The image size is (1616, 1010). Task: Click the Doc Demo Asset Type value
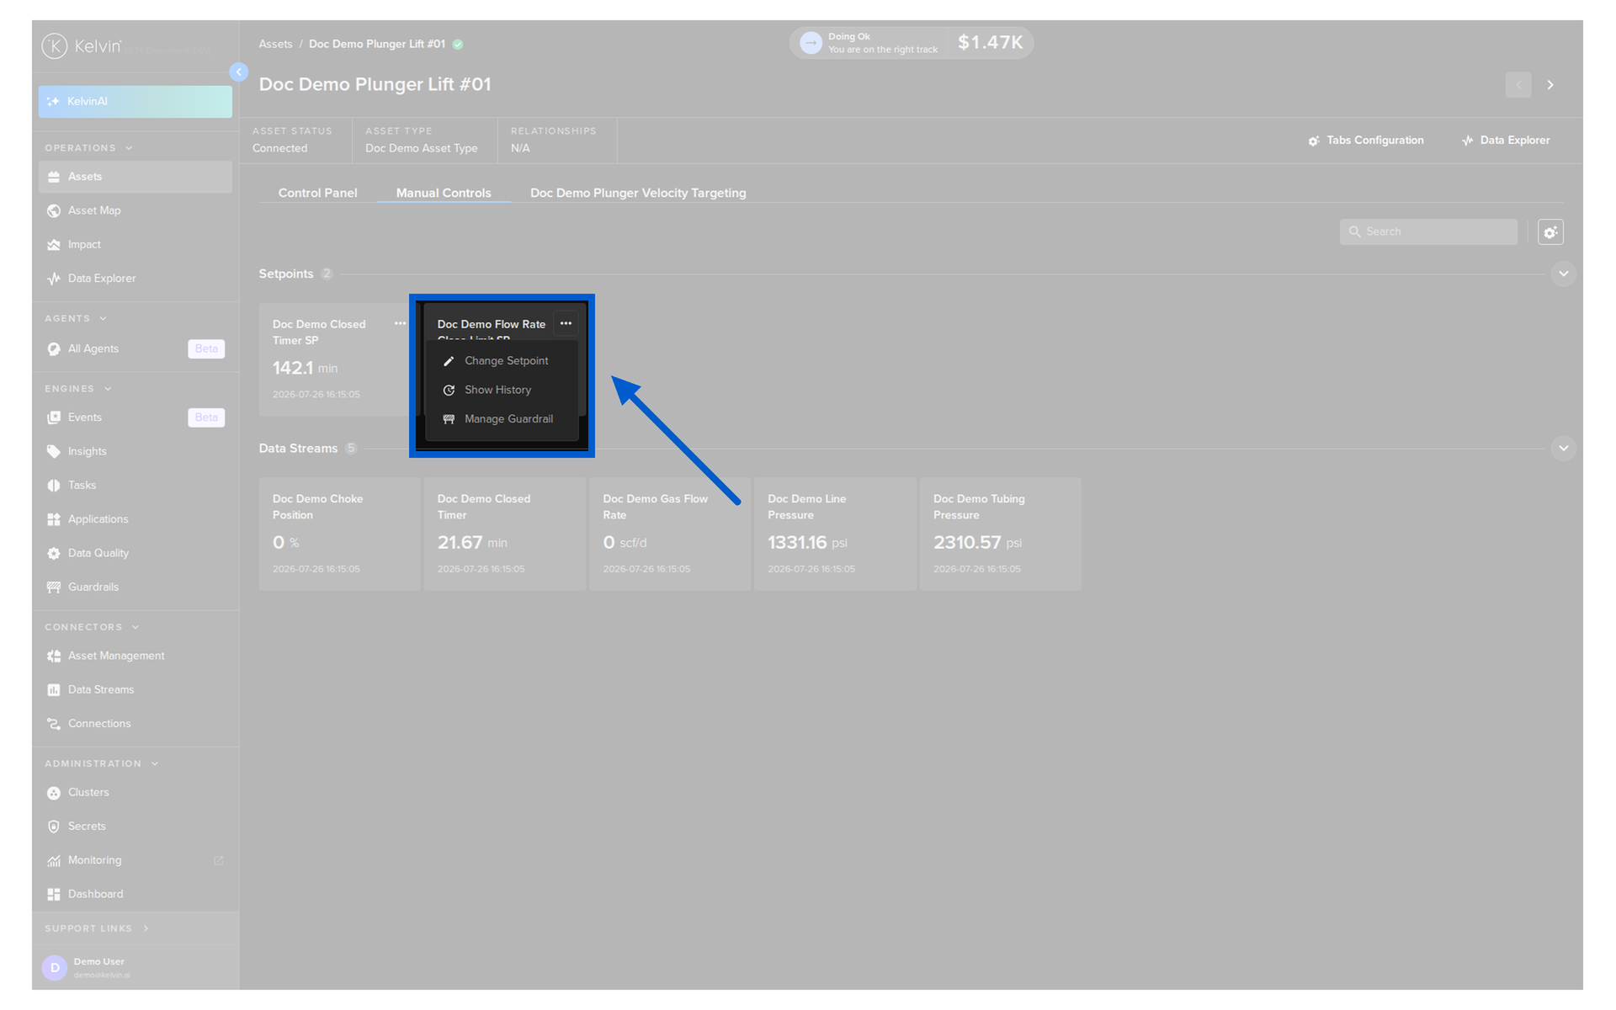coord(421,149)
